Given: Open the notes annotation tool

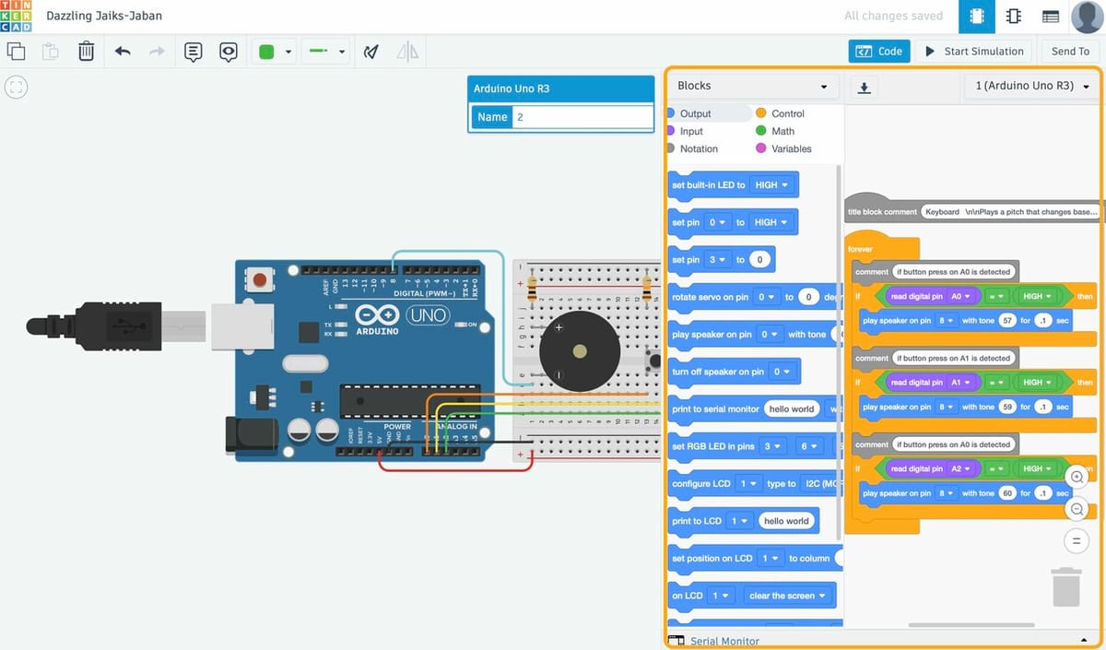Looking at the screenshot, I should pyautogui.click(x=193, y=52).
